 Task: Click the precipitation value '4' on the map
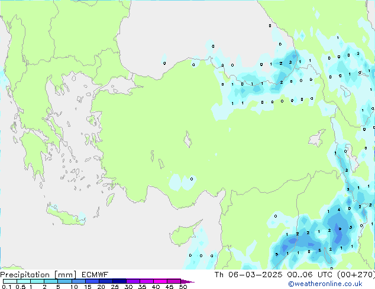click(339, 210)
